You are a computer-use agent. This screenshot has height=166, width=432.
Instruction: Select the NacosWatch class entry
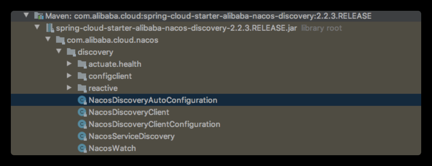112,148
